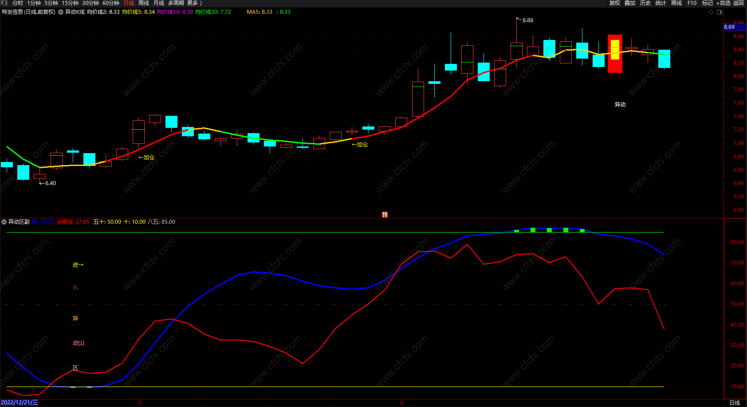Click the 区 label in the sub-chart
Screen dimensions: 747x407
tap(75, 367)
